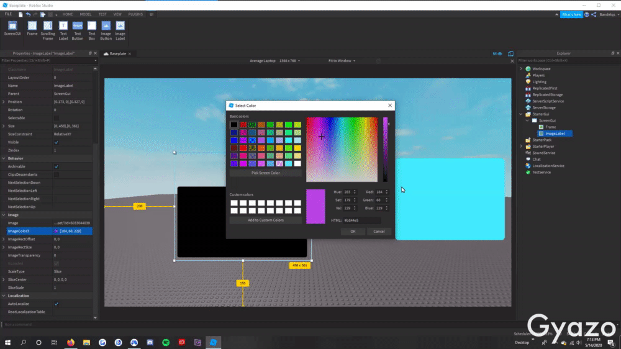Select SoundService in Explorer

(543, 153)
